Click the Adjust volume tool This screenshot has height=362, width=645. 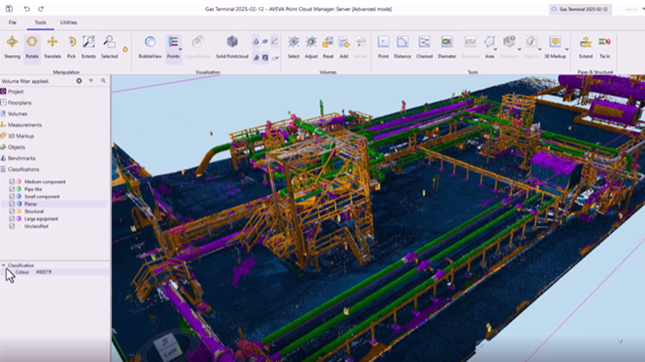coord(311,47)
